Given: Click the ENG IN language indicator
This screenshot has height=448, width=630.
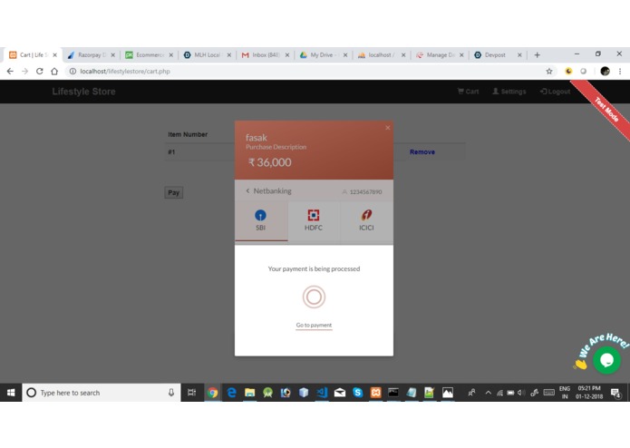Looking at the screenshot, I should (x=565, y=393).
